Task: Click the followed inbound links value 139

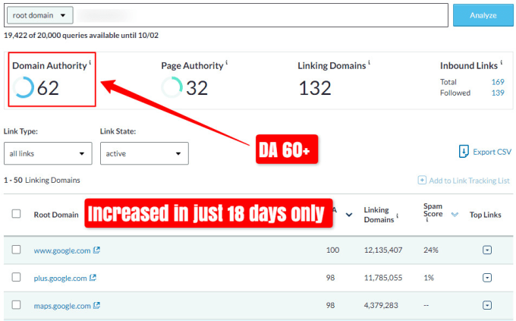Action: [x=498, y=93]
